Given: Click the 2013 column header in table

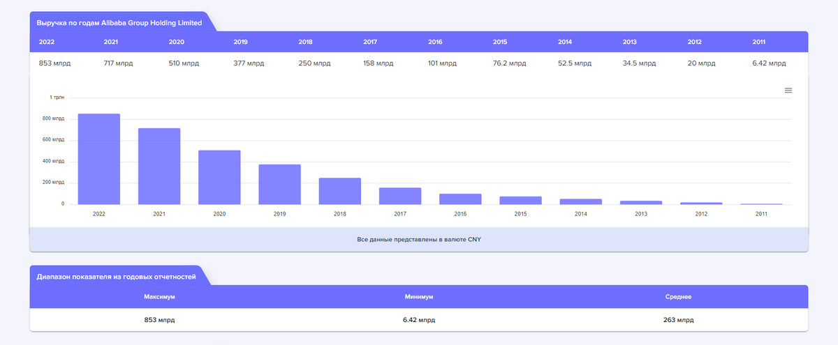Looking at the screenshot, I should (x=631, y=42).
